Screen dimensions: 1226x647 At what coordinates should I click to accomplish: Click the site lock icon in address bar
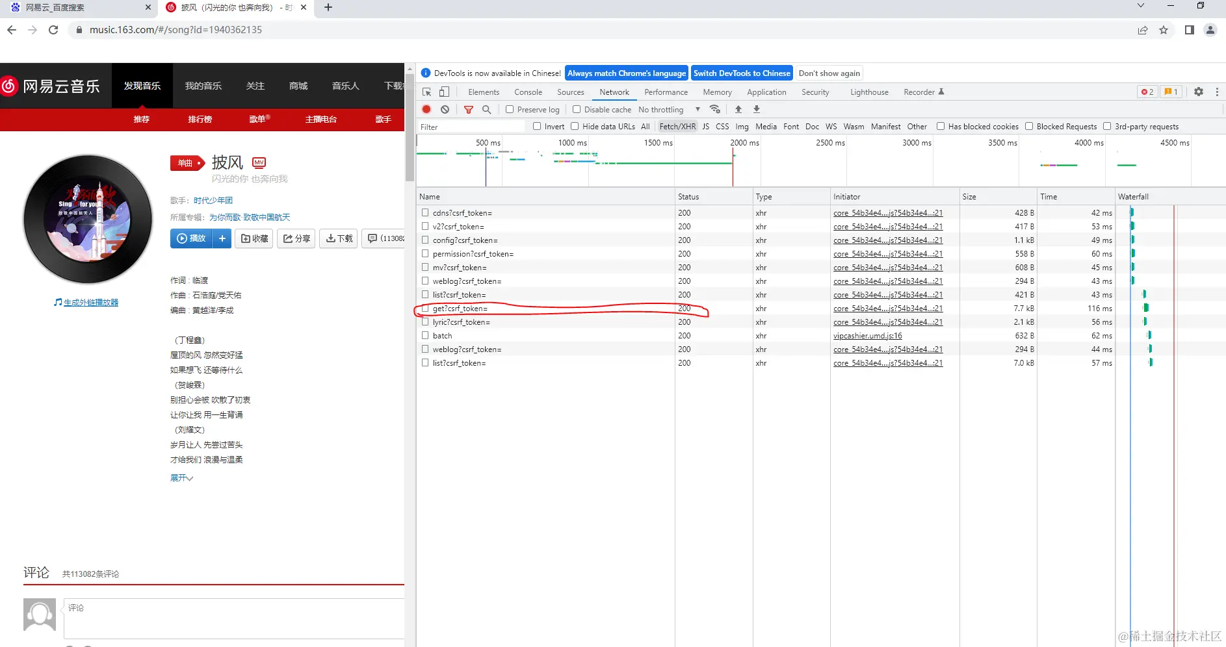[79, 30]
